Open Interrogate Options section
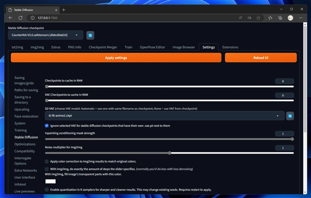Screen dimensions: 311x198 (x=23, y=161)
